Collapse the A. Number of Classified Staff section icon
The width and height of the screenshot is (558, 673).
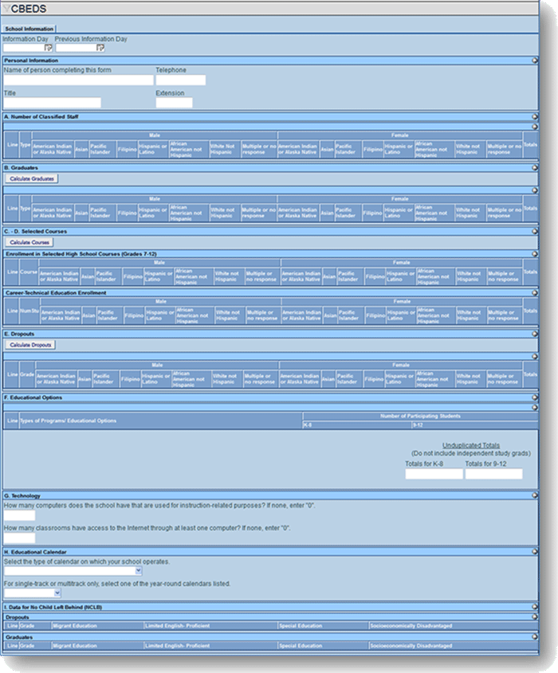pyautogui.click(x=534, y=117)
